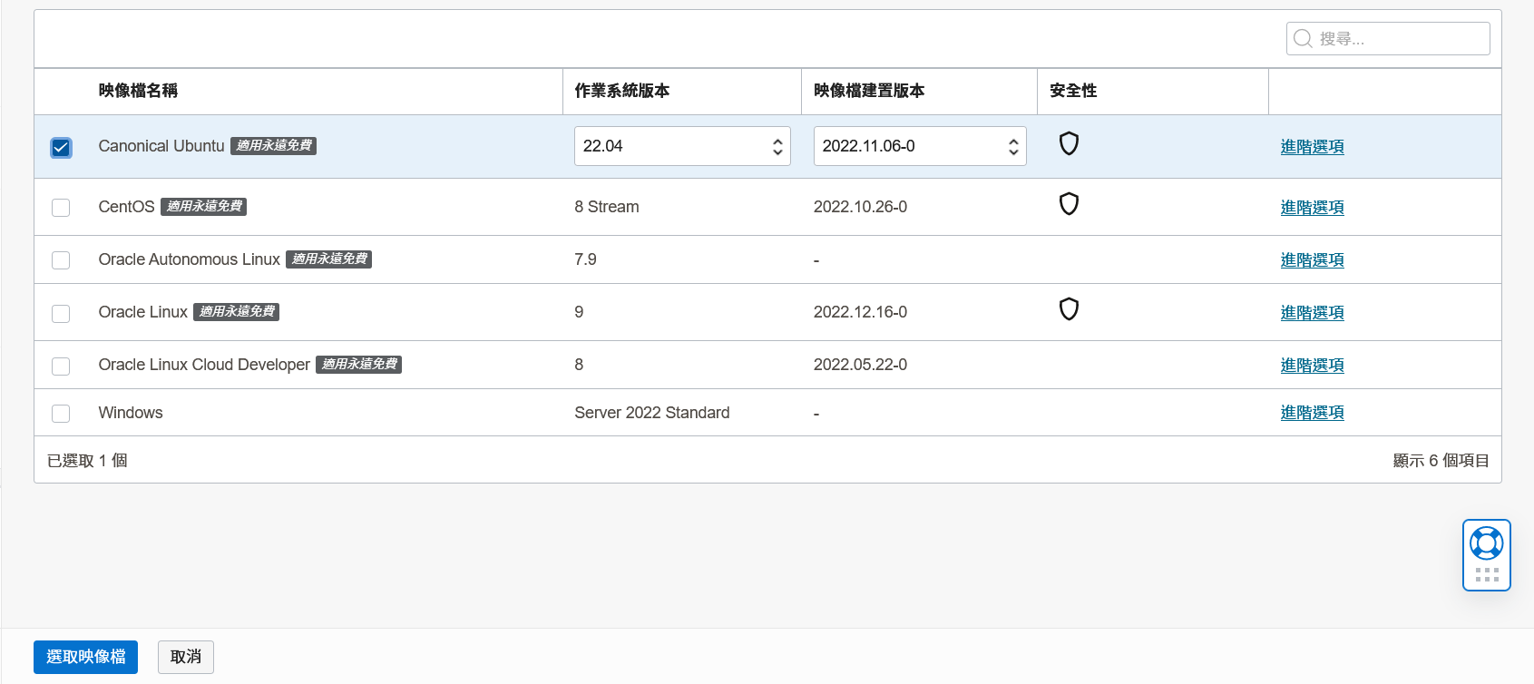Click the Canonical Ubuntu image name
The image size is (1534, 684).
pyautogui.click(x=161, y=146)
